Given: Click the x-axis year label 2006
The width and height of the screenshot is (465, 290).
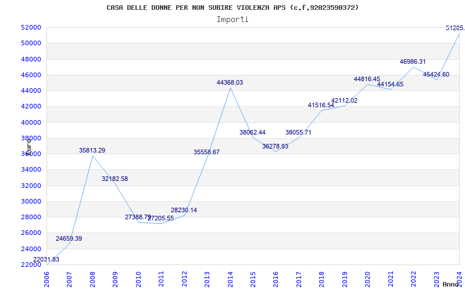Looking at the screenshot, I should 46,280.
